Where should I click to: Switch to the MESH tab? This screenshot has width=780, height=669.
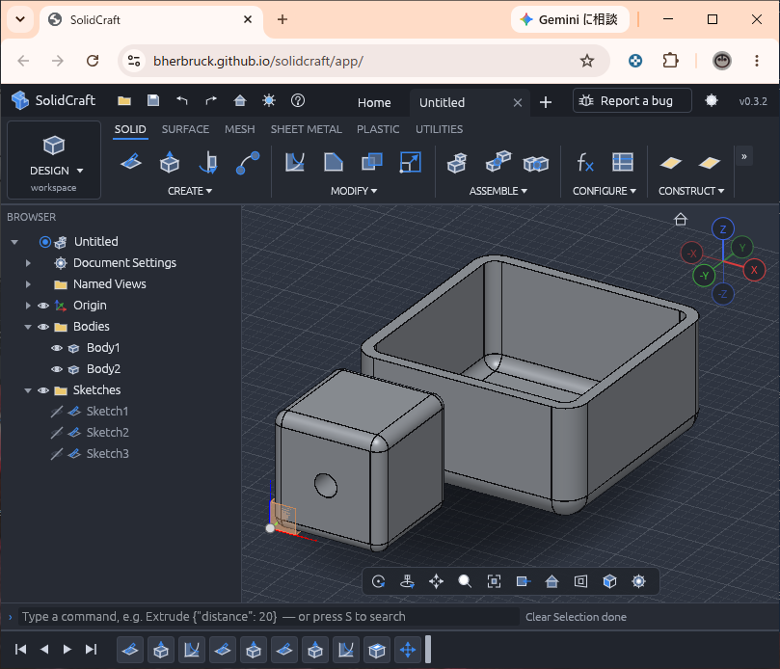click(240, 129)
